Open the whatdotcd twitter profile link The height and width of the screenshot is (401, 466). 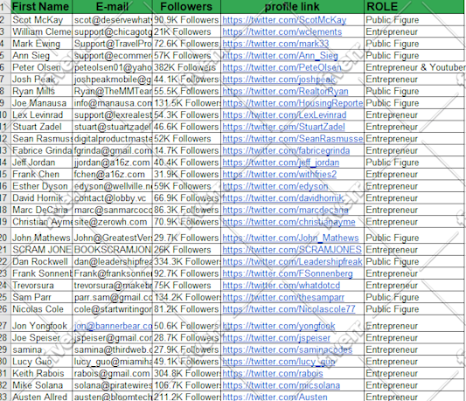coord(282,286)
